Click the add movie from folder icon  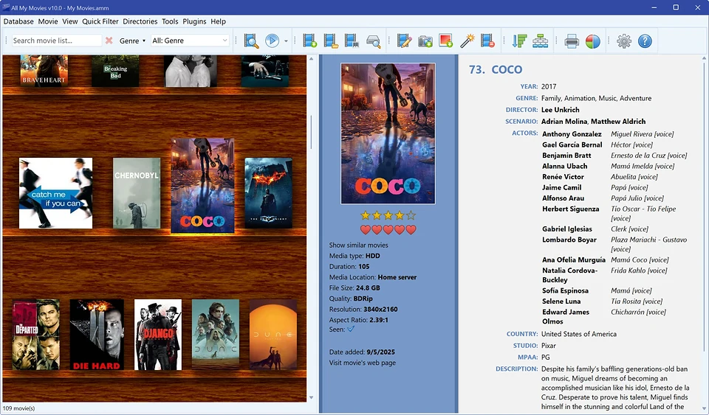331,41
